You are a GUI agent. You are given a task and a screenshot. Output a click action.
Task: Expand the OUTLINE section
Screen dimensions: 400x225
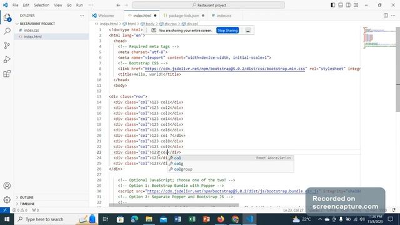(26, 197)
